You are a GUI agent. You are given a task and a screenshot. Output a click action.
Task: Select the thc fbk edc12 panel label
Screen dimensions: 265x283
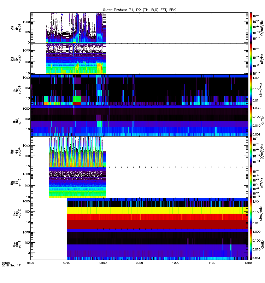tap(17, 214)
